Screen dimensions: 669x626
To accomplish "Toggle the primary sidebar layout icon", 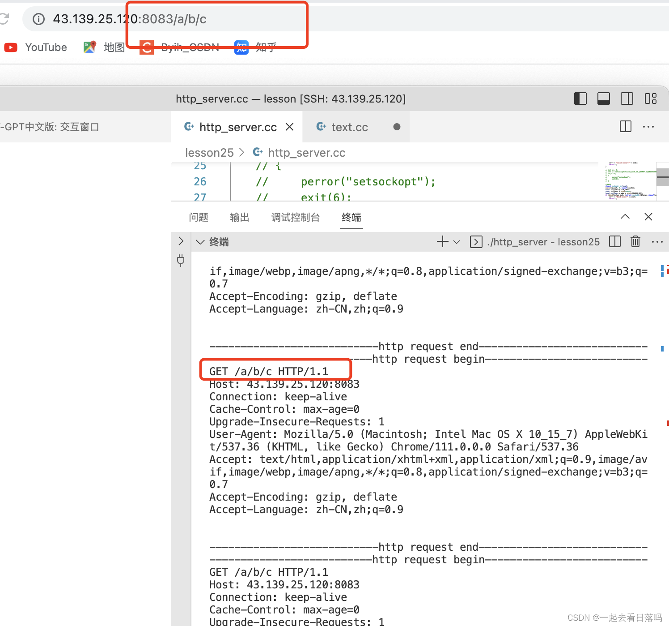I will 580,99.
